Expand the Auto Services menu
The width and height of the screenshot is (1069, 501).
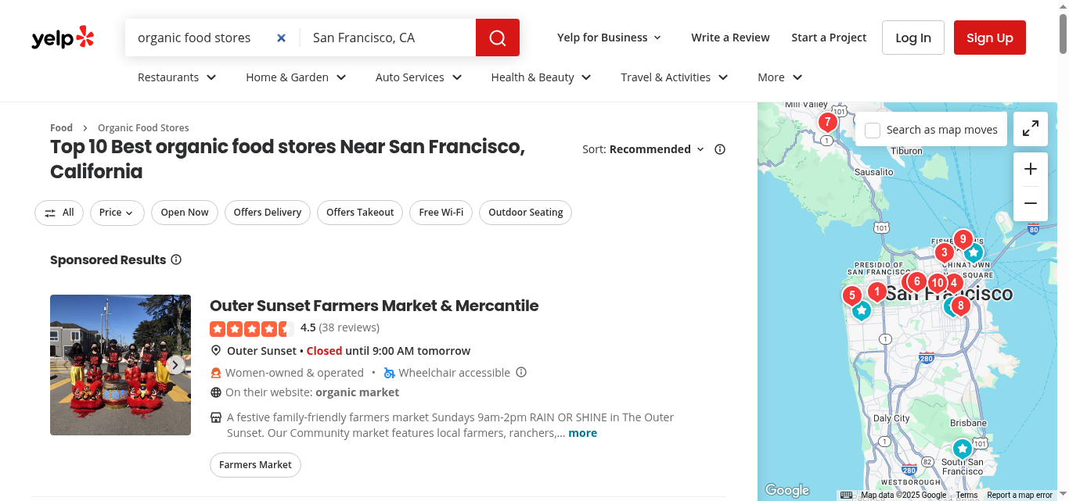[419, 77]
